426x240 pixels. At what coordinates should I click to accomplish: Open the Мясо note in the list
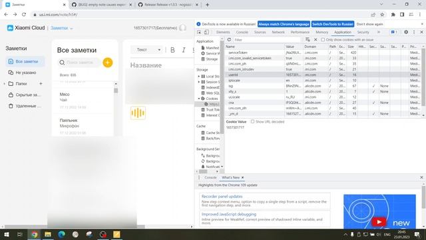pos(83,100)
